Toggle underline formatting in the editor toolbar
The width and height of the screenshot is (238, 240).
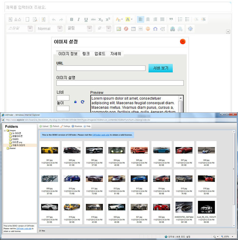pyautogui.click(x=86, y=20)
